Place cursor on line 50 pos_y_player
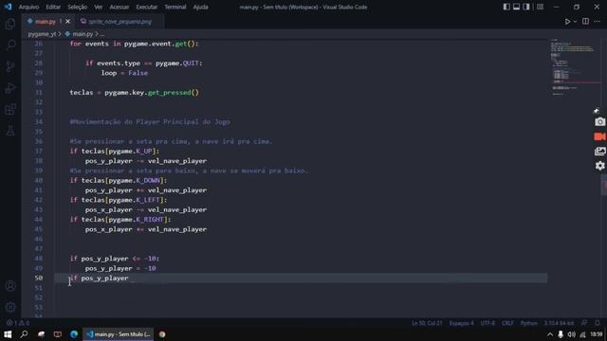This screenshot has height=341, width=607. pyautogui.click(x=104, y=278)
